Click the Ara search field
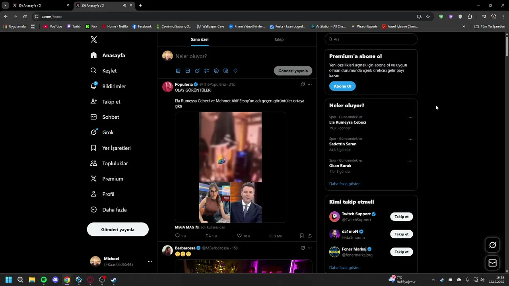 tap(371, 39)
